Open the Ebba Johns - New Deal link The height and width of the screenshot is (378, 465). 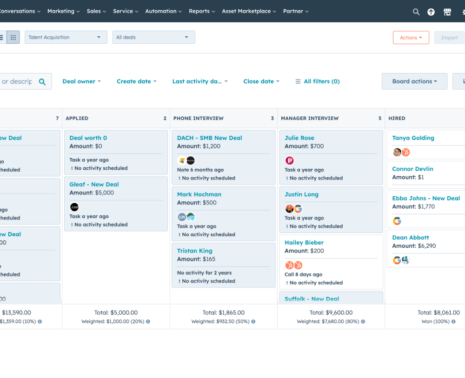(x=426, y=199)
